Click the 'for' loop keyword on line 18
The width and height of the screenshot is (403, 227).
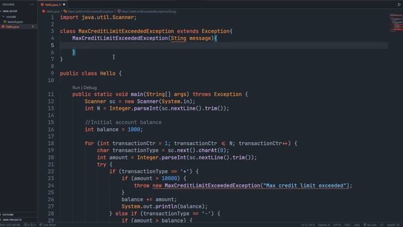pyautogui.click(x=89, y=143)
